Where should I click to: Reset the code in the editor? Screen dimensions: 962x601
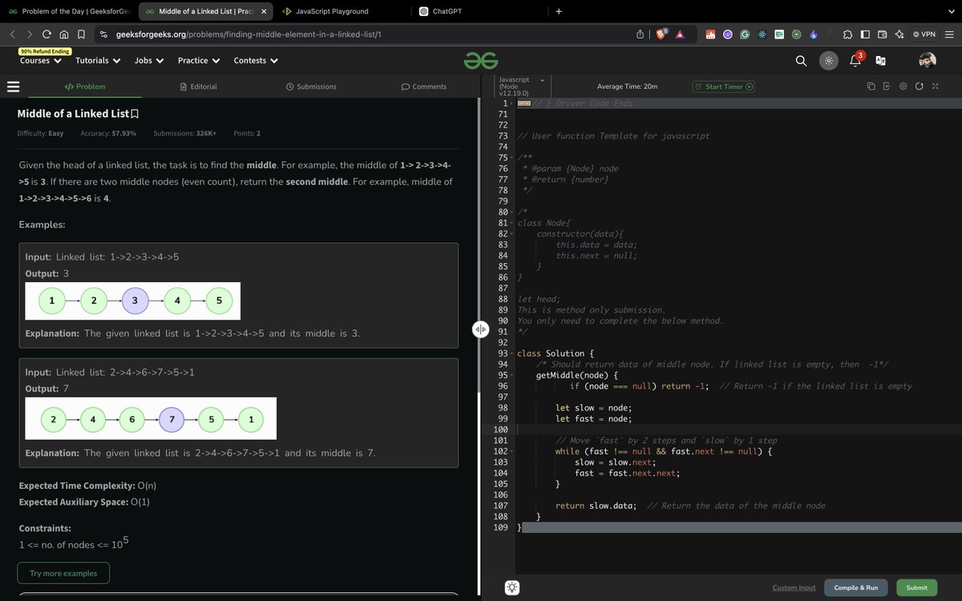tap(920, 86)
